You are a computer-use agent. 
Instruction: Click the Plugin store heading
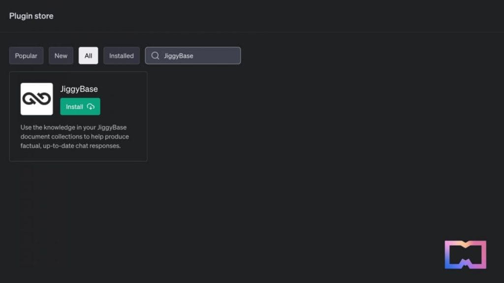click(x=31, y=16)
